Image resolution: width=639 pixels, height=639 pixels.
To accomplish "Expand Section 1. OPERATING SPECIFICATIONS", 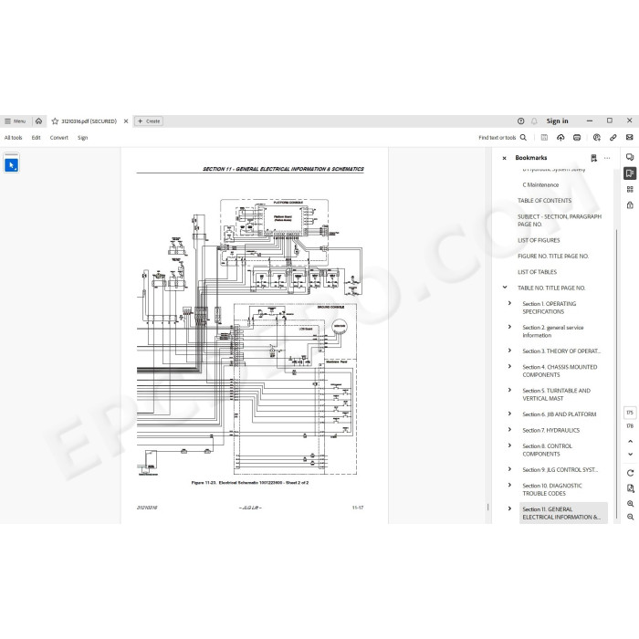I will coord(509,303).
